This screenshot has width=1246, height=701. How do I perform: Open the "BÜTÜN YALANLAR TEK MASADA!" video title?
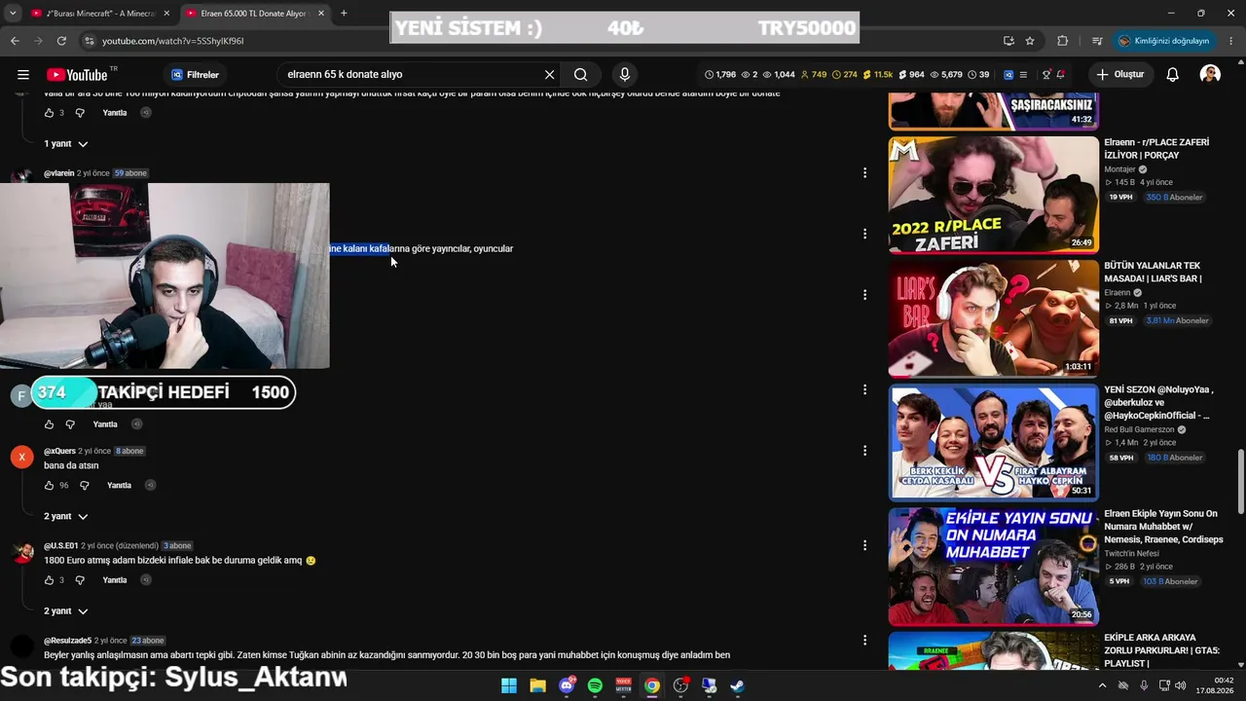(x=1153, y=272)
